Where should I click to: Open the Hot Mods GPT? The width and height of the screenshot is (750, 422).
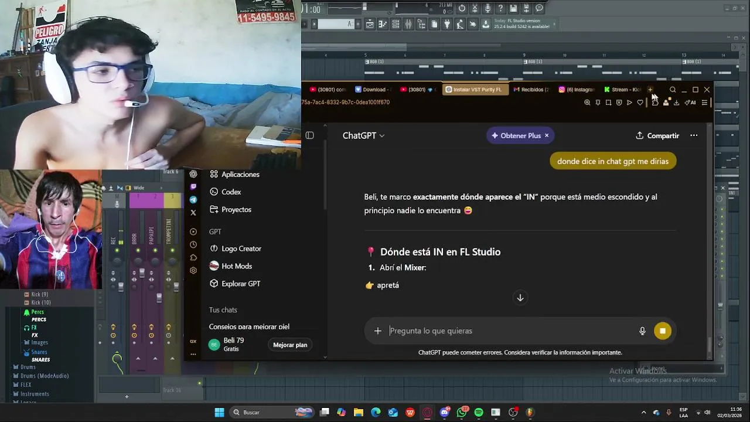point(230,266)
